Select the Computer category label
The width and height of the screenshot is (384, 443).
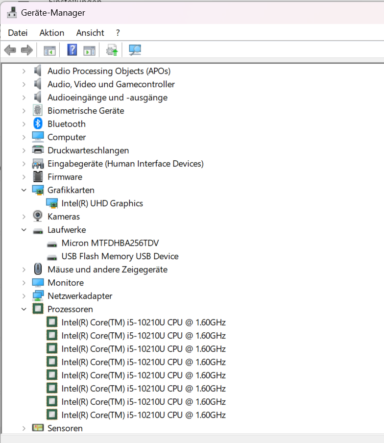tap(67, 137)
